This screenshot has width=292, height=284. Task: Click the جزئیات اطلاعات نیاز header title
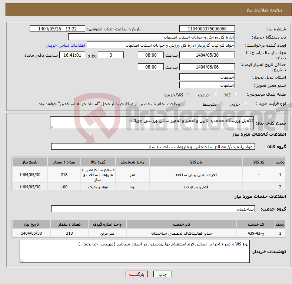pos(265,10)
